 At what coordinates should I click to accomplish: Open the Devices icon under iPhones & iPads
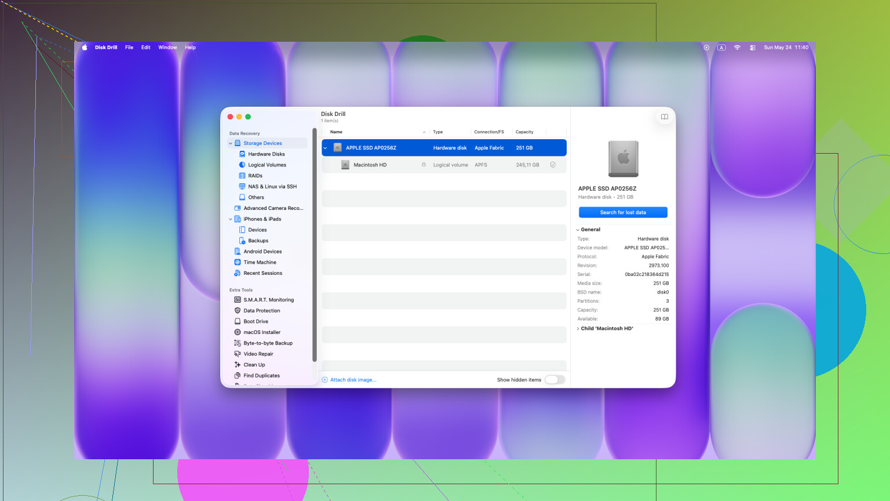[242, 230]
